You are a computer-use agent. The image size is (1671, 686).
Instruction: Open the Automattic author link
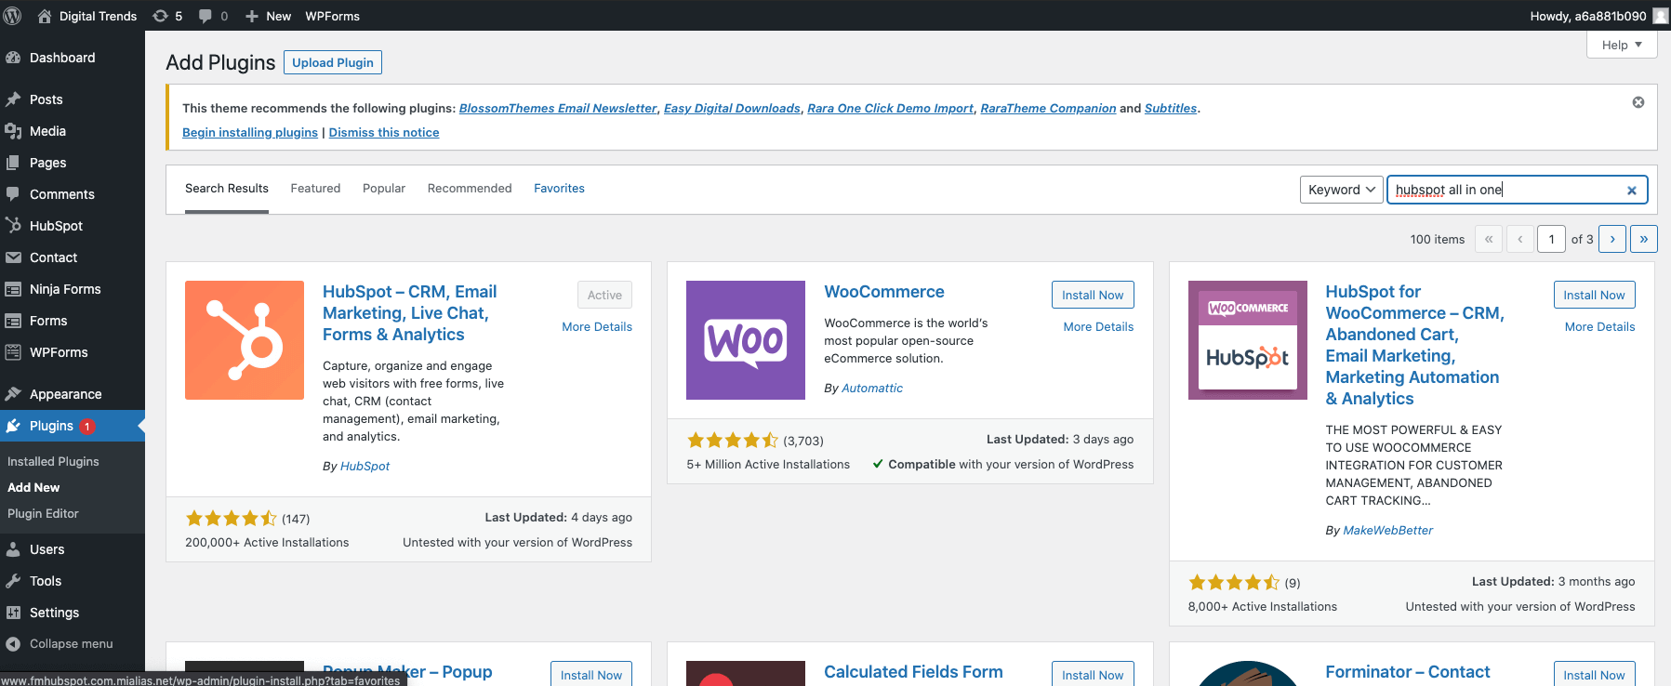coord(872,389)
